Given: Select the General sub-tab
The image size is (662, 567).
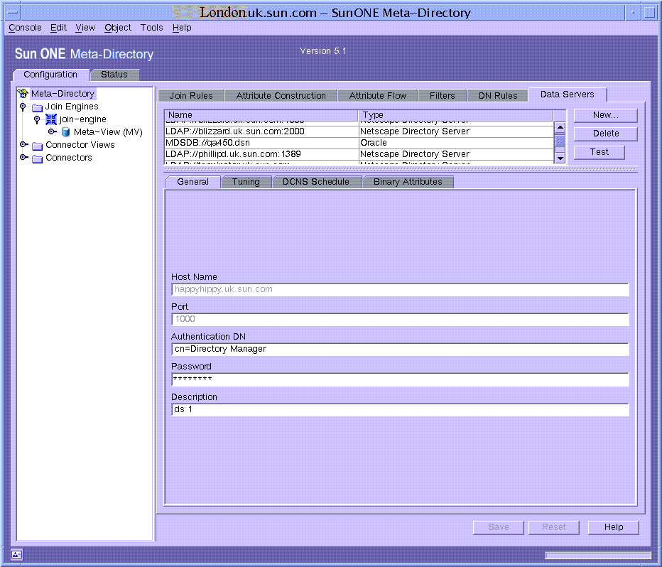Looking at the screenshot, I should (192, 182).
